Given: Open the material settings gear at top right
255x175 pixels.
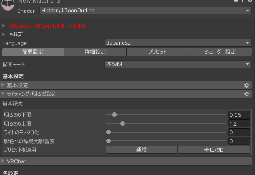Looking at the screenshot, I should pos(250,1).
